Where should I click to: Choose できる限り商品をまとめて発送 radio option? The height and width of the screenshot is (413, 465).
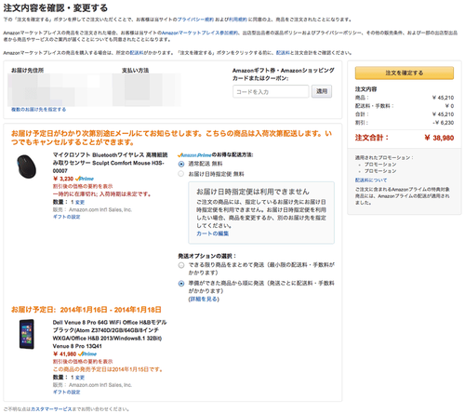click(x=181, y=265)
